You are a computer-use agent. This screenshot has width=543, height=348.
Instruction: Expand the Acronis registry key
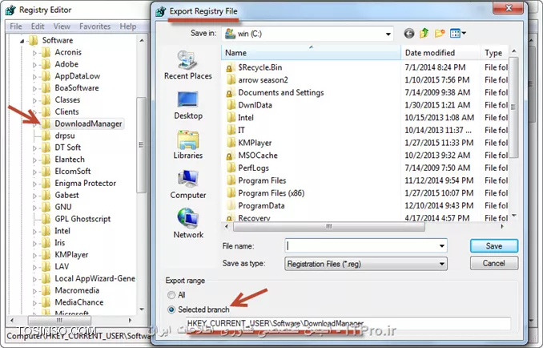[x=34, y=53]
